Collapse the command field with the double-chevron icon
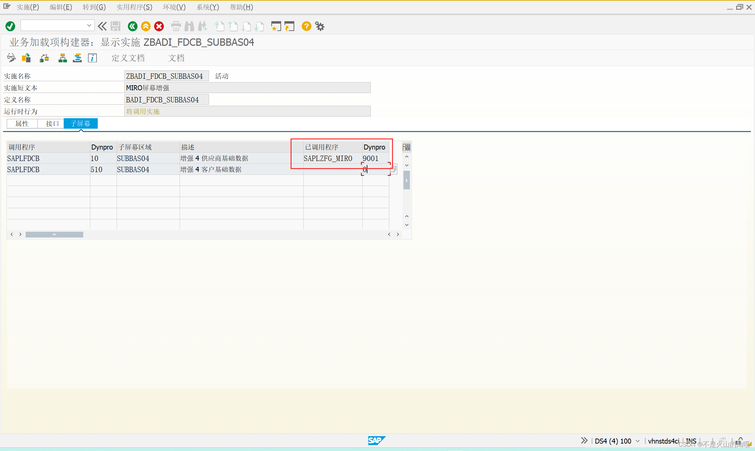The width and height of the screenshot is (755, 451). [x=102, y=26]
